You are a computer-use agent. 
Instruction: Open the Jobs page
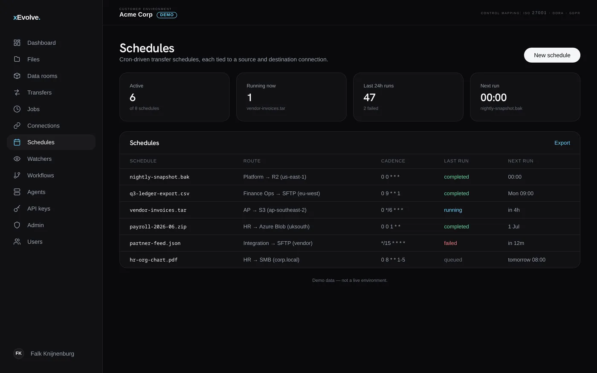(x=51, y=109)
